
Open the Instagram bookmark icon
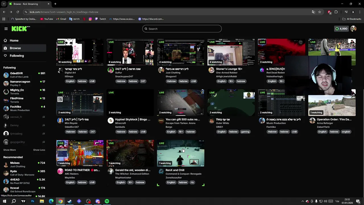click(90, 19)
